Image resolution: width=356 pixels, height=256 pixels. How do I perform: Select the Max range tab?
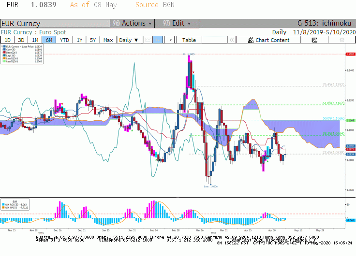(x=108, y=40)
